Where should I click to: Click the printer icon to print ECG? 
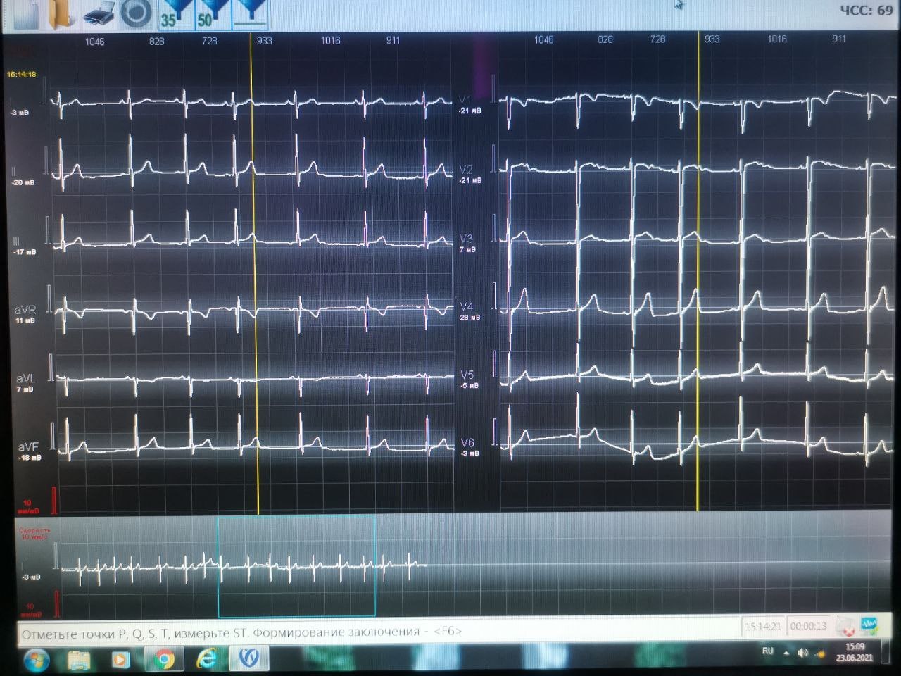click(x=99, y=14)
